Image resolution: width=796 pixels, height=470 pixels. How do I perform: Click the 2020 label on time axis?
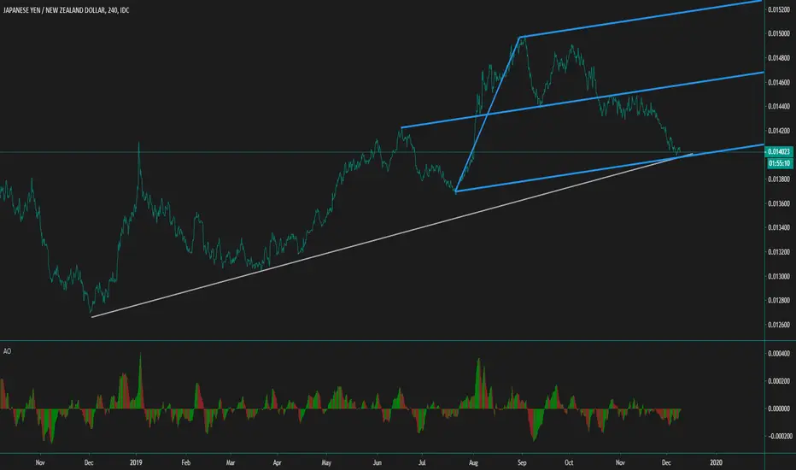point(716,462)
